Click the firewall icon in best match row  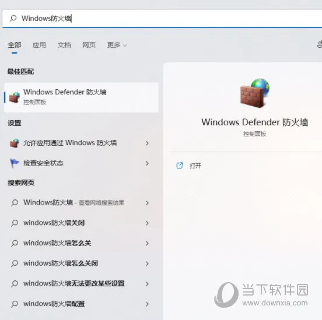(x=15, y=97)
